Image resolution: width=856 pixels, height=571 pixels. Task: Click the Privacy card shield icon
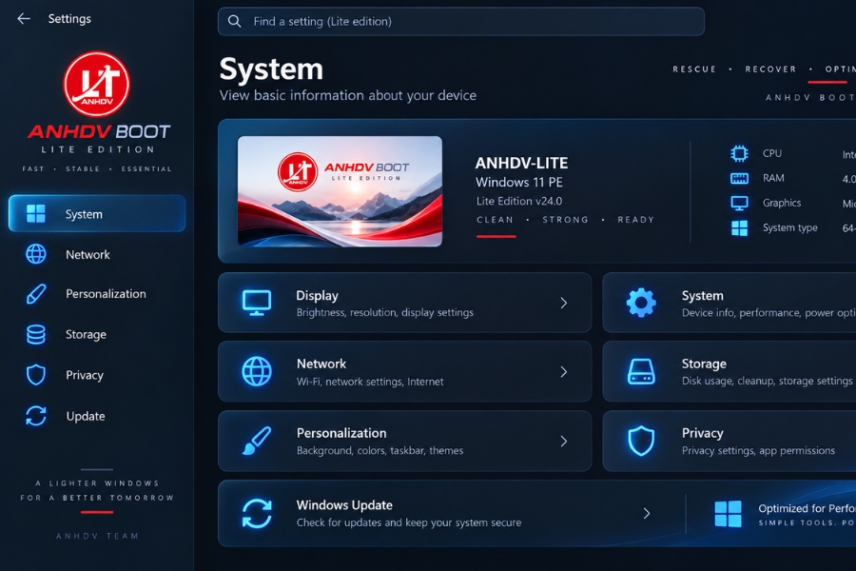641,441
